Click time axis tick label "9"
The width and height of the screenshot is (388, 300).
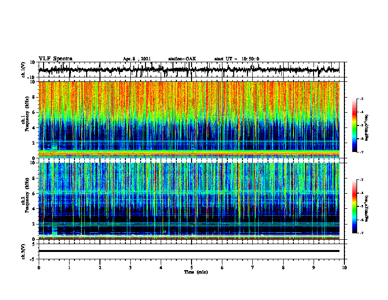314,268
